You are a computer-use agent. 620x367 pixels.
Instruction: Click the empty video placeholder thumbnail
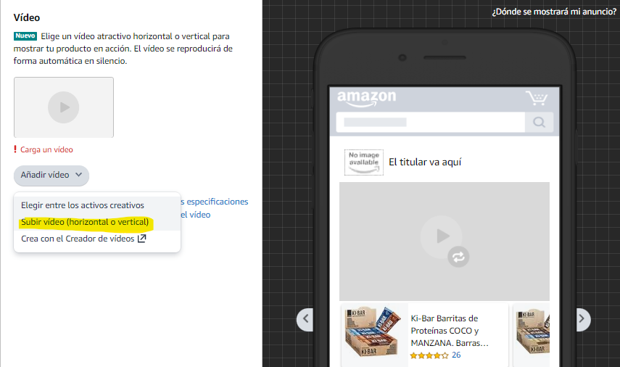click(64, 107)
